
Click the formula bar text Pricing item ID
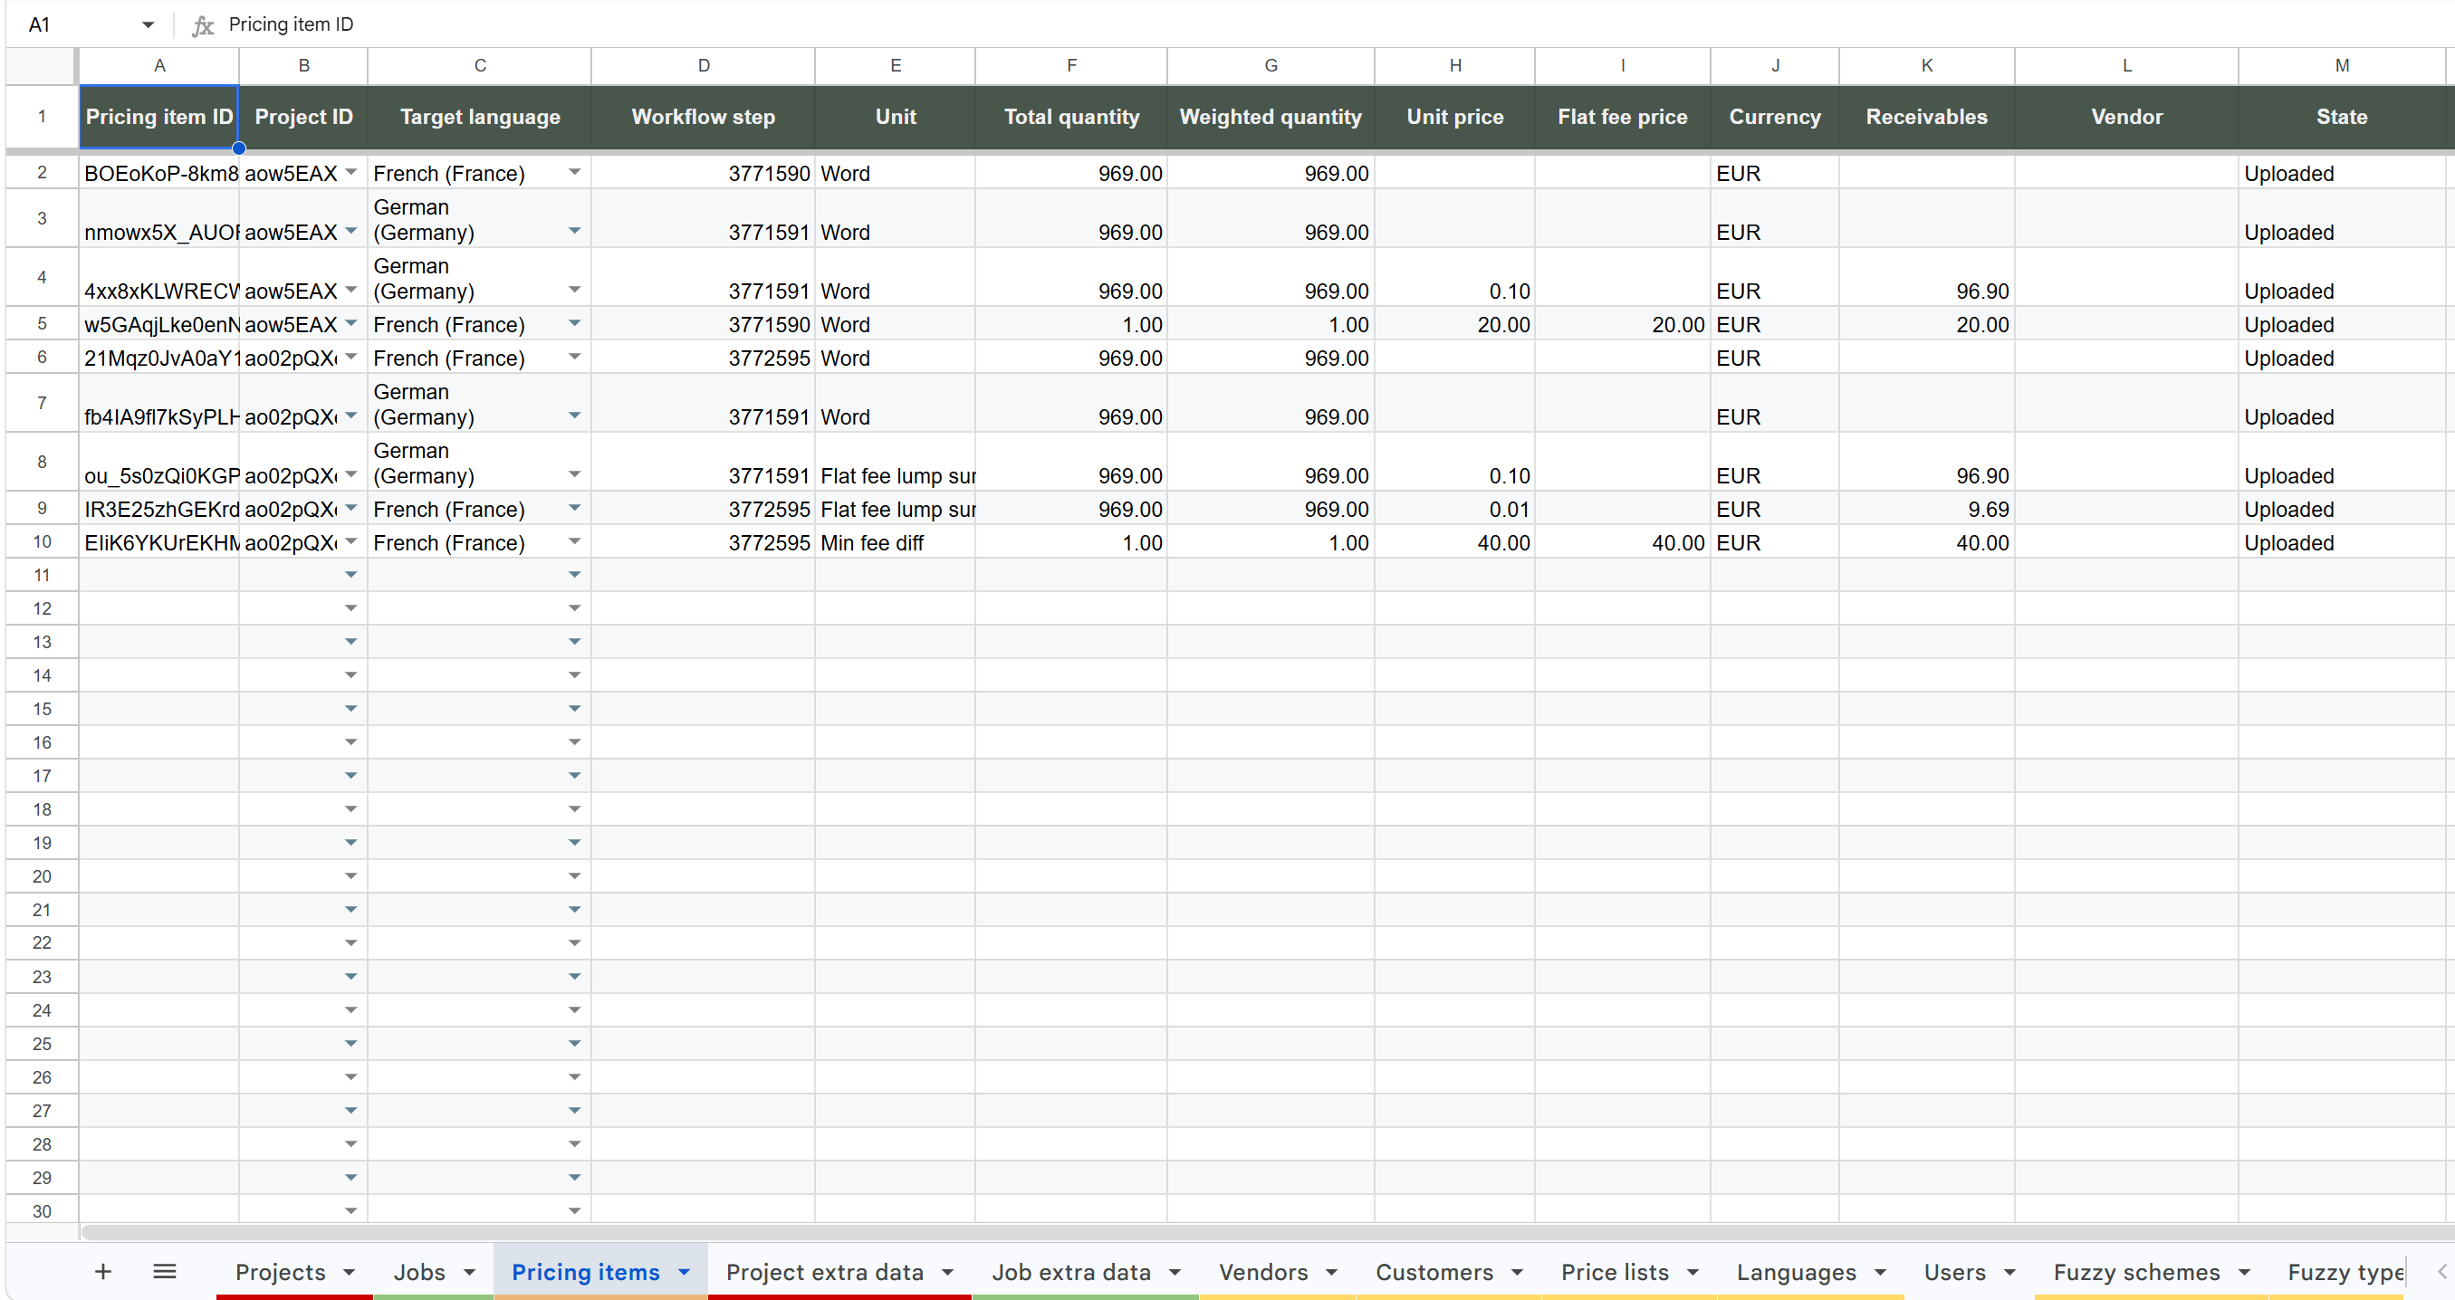[291, 24]
